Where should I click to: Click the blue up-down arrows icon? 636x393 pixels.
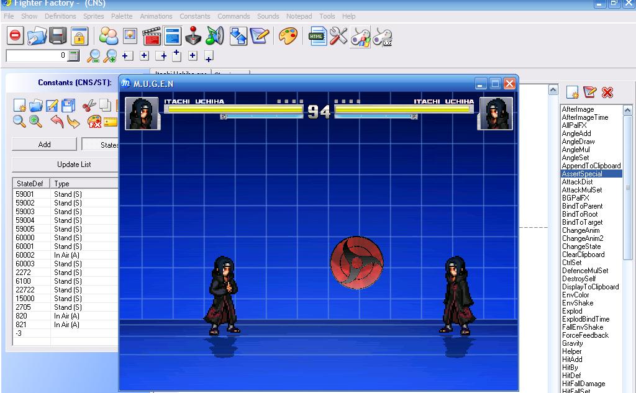coord(238,35)
